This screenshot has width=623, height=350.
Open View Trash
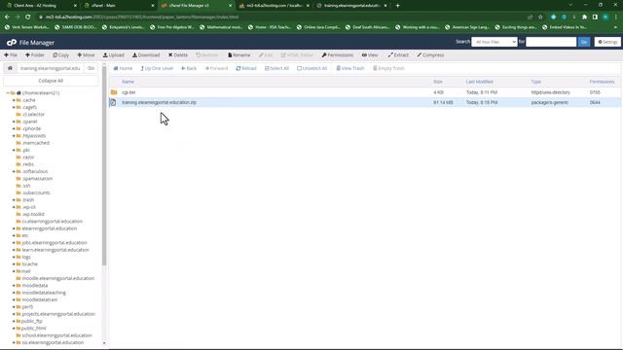[x=350, y=68]
